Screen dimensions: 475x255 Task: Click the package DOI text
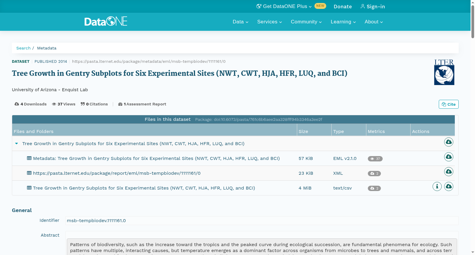[259, 120]
